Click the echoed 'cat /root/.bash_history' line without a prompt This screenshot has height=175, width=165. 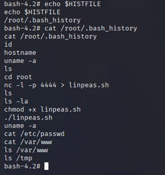click(50, 36)
